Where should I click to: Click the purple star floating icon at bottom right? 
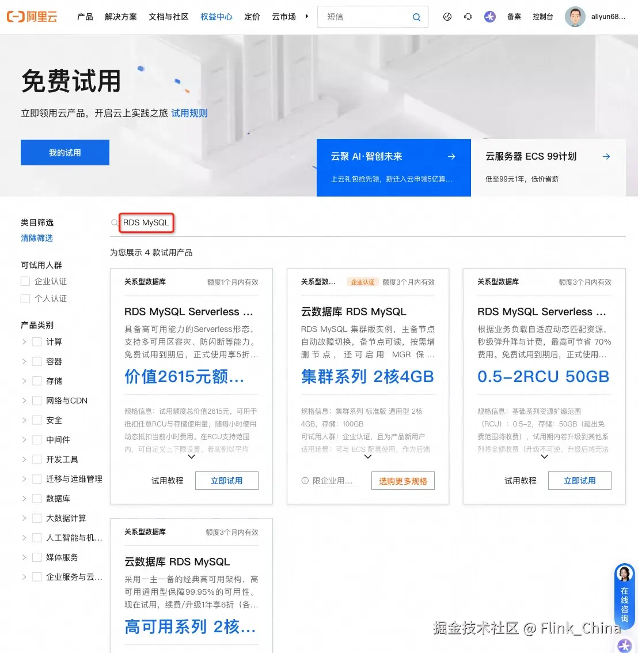pyautogui.click(x=625, y=646)
